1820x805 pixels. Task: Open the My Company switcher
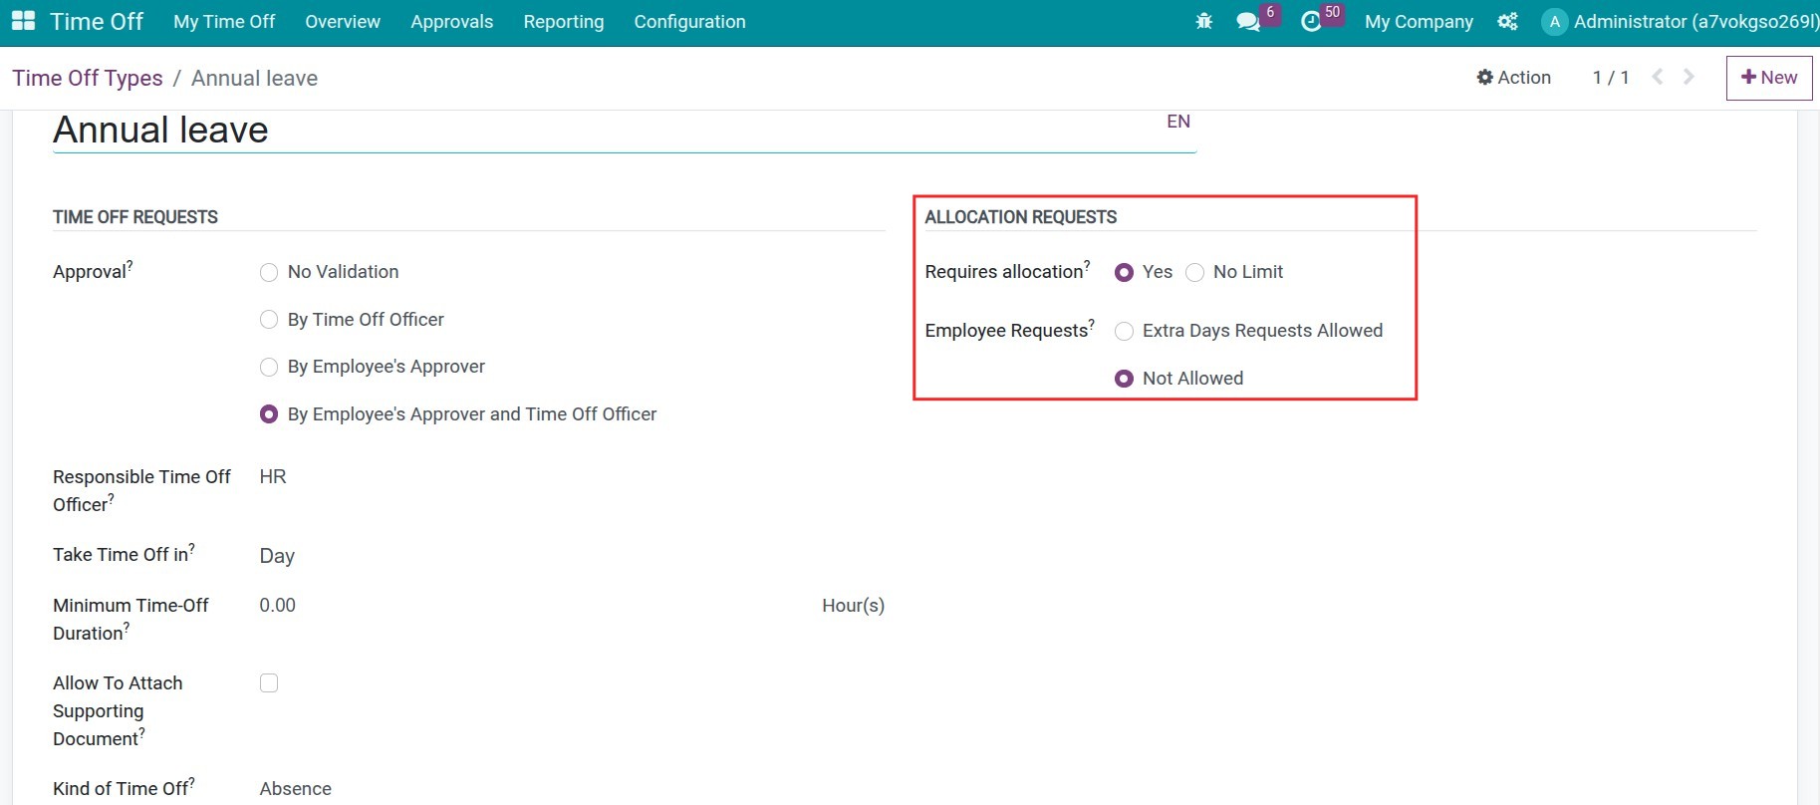(1419, 21)
